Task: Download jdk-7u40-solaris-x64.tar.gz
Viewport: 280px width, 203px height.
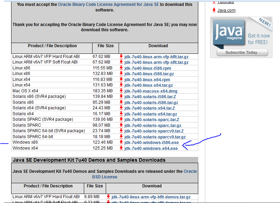Action: point(151,114)
